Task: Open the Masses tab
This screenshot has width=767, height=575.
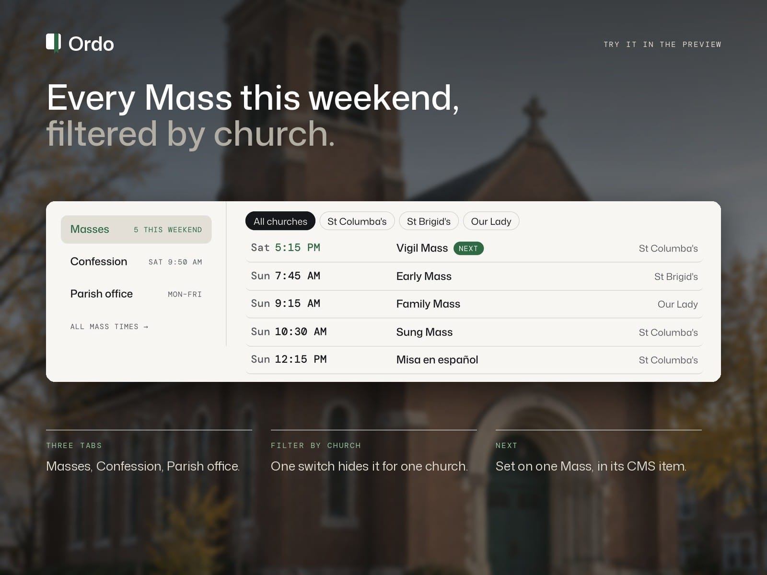Action: [136, 230]
